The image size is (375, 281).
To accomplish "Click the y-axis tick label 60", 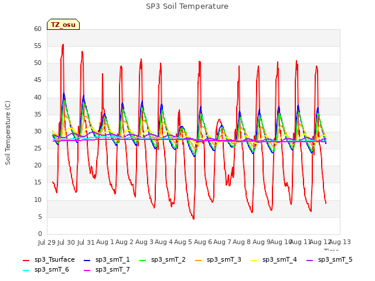I will [x=37, y=29].
